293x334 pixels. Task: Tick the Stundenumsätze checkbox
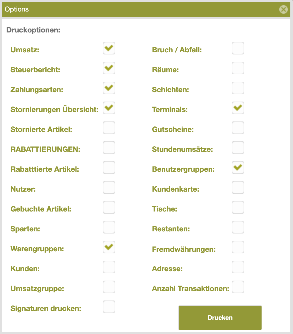point(238,148)
